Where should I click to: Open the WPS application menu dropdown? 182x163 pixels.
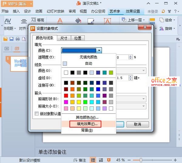(31, 4)
